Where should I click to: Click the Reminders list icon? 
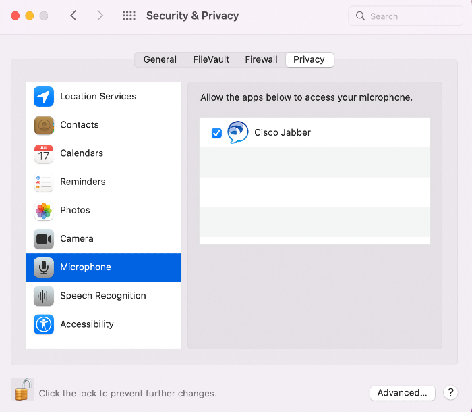44,182
